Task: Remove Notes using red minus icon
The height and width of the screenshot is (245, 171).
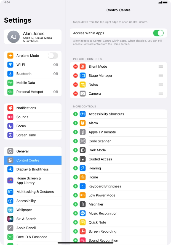Action: [76, 85]
